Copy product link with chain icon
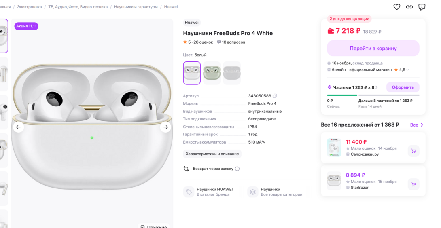Screen dimensions: 441x228 tap(409, 7)
